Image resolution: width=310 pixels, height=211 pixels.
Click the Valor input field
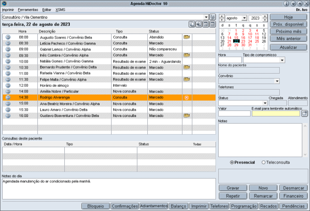click(234, 113)
